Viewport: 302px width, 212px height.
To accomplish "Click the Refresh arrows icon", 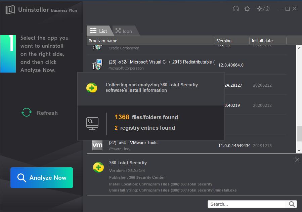I will (27, 113).
